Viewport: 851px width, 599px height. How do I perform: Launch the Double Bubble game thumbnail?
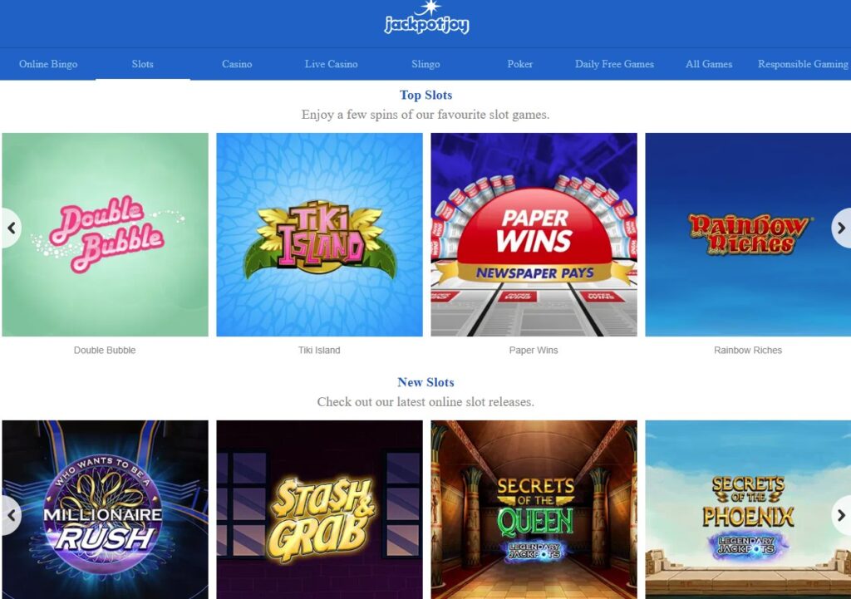click(105, 234)
